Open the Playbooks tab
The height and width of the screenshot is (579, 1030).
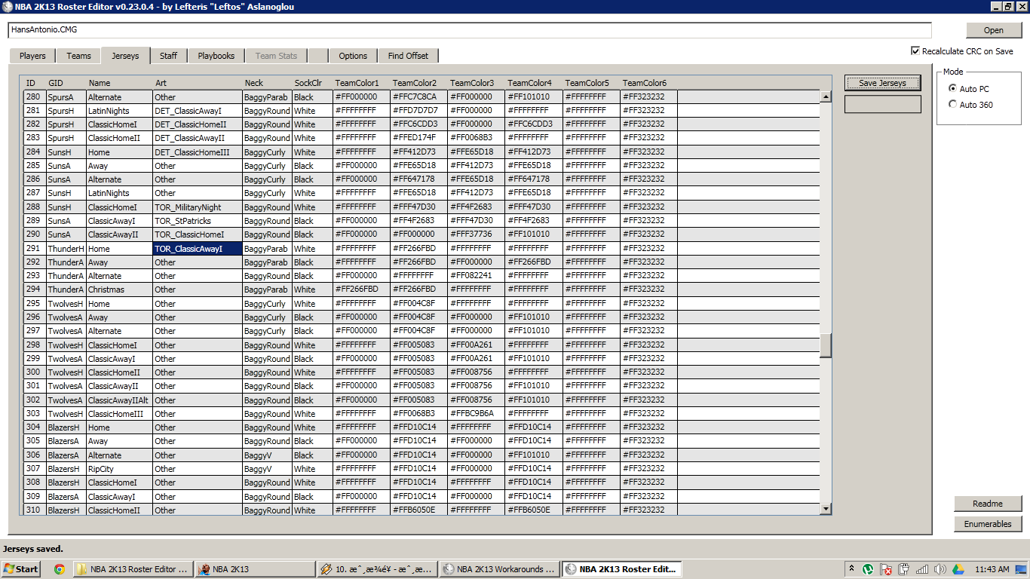click(x=216, y=56)
